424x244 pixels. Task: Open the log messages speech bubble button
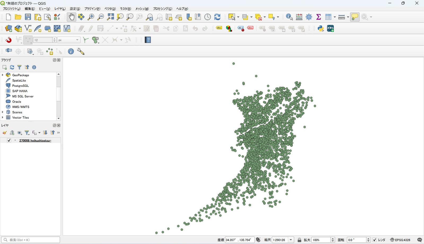(x=419, y=240)
